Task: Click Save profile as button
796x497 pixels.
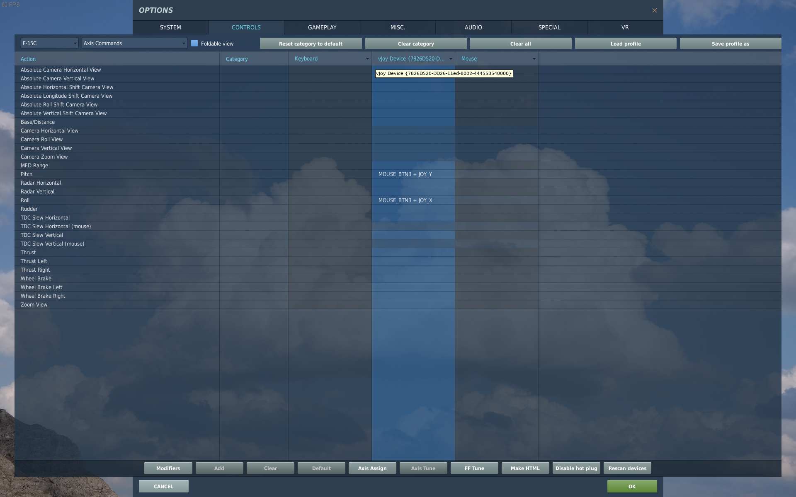Action: coord(730,43)
